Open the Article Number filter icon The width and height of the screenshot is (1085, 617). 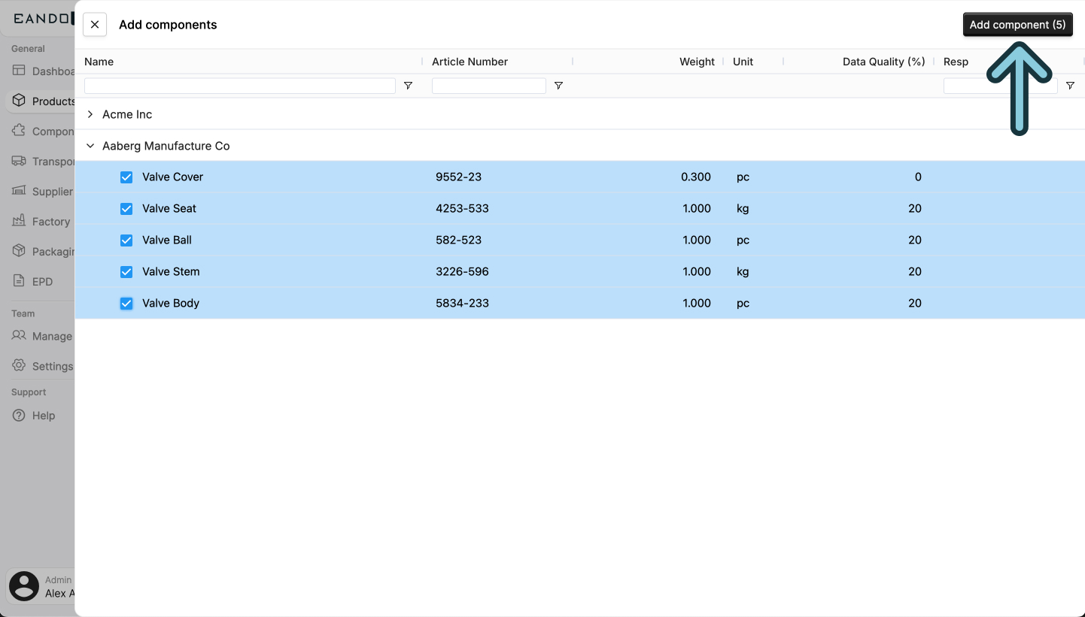pyautogui.click(x=558, y=86)
